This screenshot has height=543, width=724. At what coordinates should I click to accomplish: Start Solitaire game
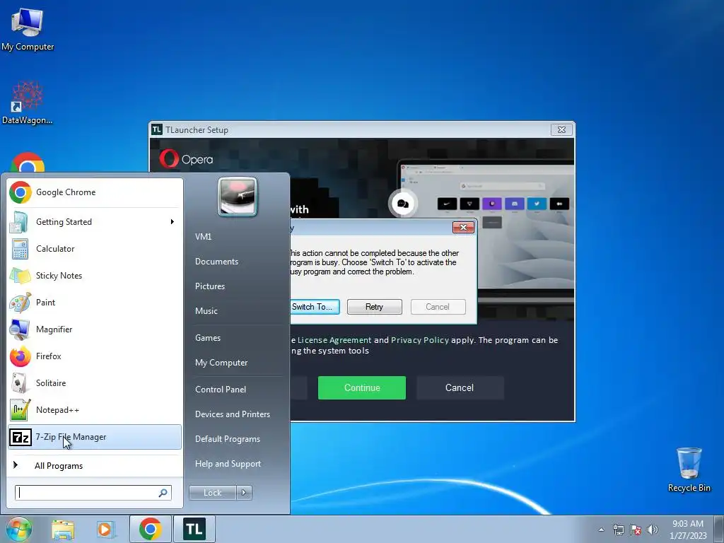95,383
